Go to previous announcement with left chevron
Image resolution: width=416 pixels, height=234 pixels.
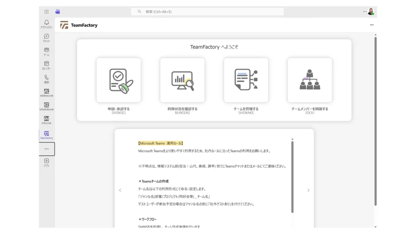click(x=120, y=190)
